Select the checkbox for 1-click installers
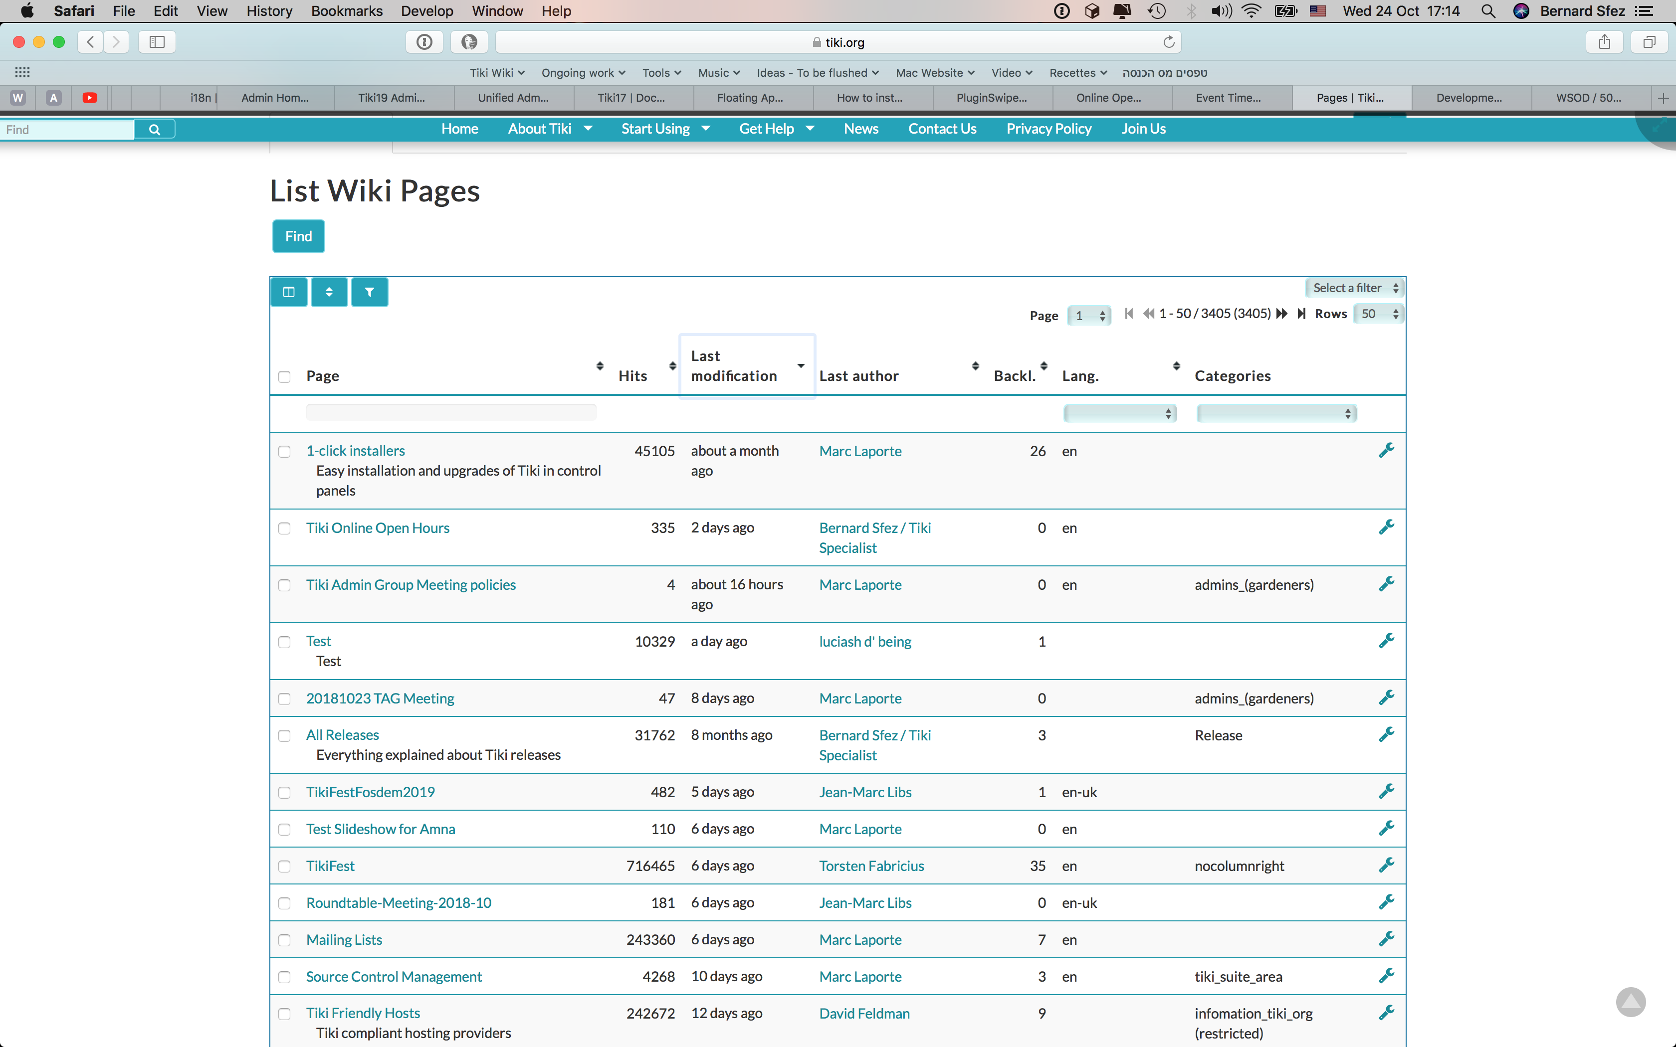The width and height of the screenshot is (1676, 1047). (284, 452)
